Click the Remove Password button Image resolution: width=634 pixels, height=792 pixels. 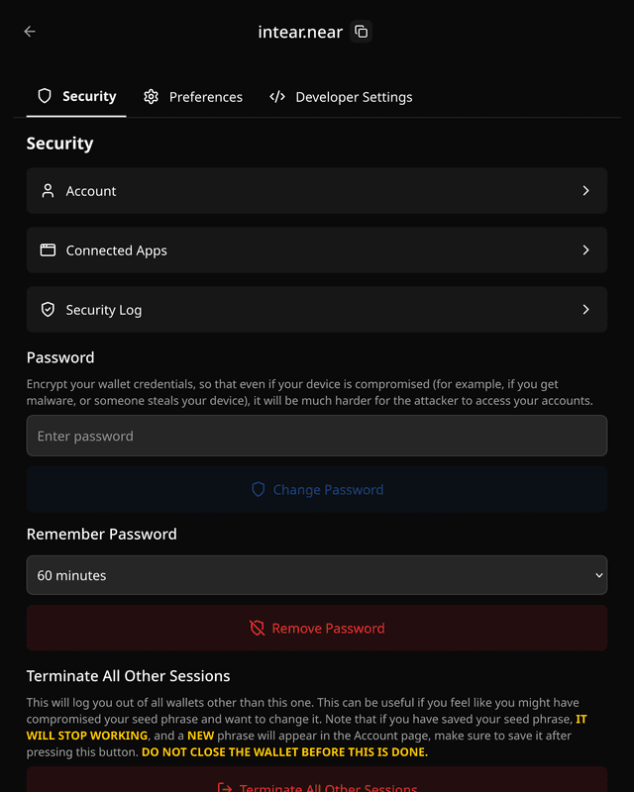[317, 628]
